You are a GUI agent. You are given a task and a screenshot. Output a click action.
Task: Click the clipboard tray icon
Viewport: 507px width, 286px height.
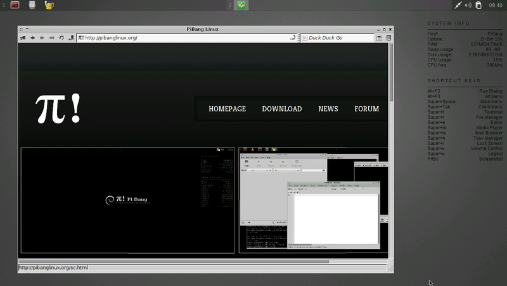(478, 5)
